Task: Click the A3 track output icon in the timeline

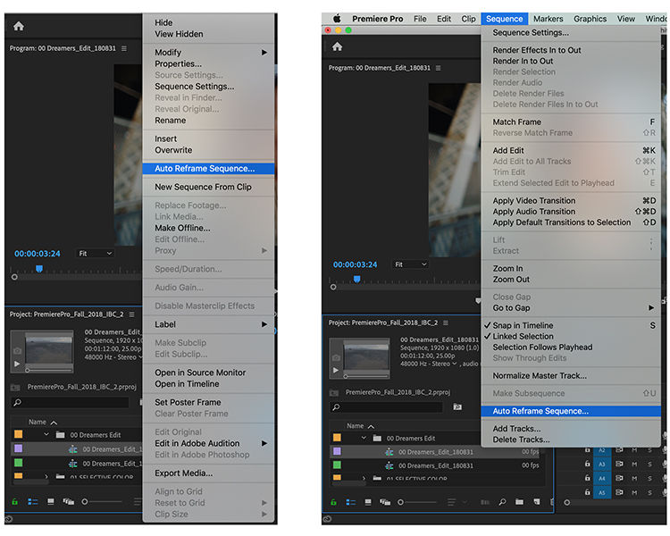Action: [619, 464]
